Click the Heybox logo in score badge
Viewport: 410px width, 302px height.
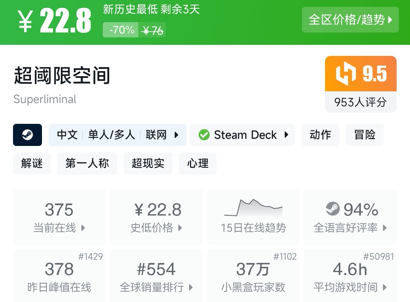coord(346,74)
